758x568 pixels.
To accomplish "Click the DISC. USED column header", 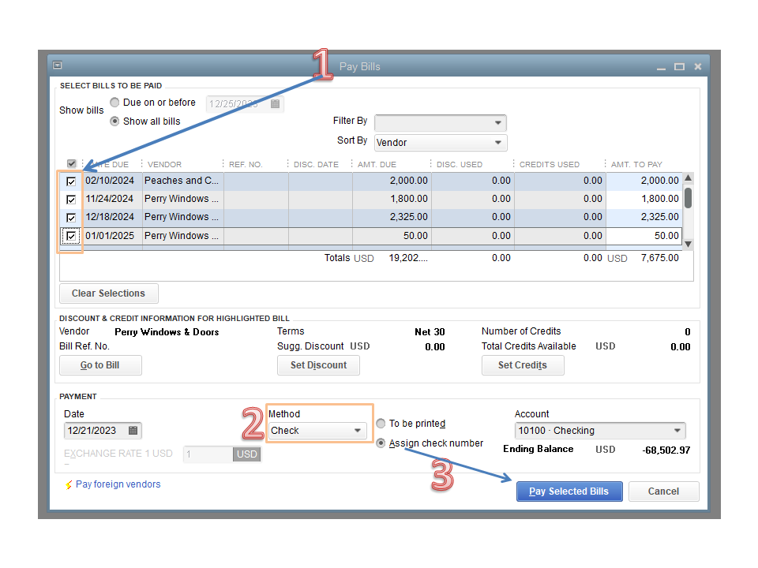I will coord(460,164).
